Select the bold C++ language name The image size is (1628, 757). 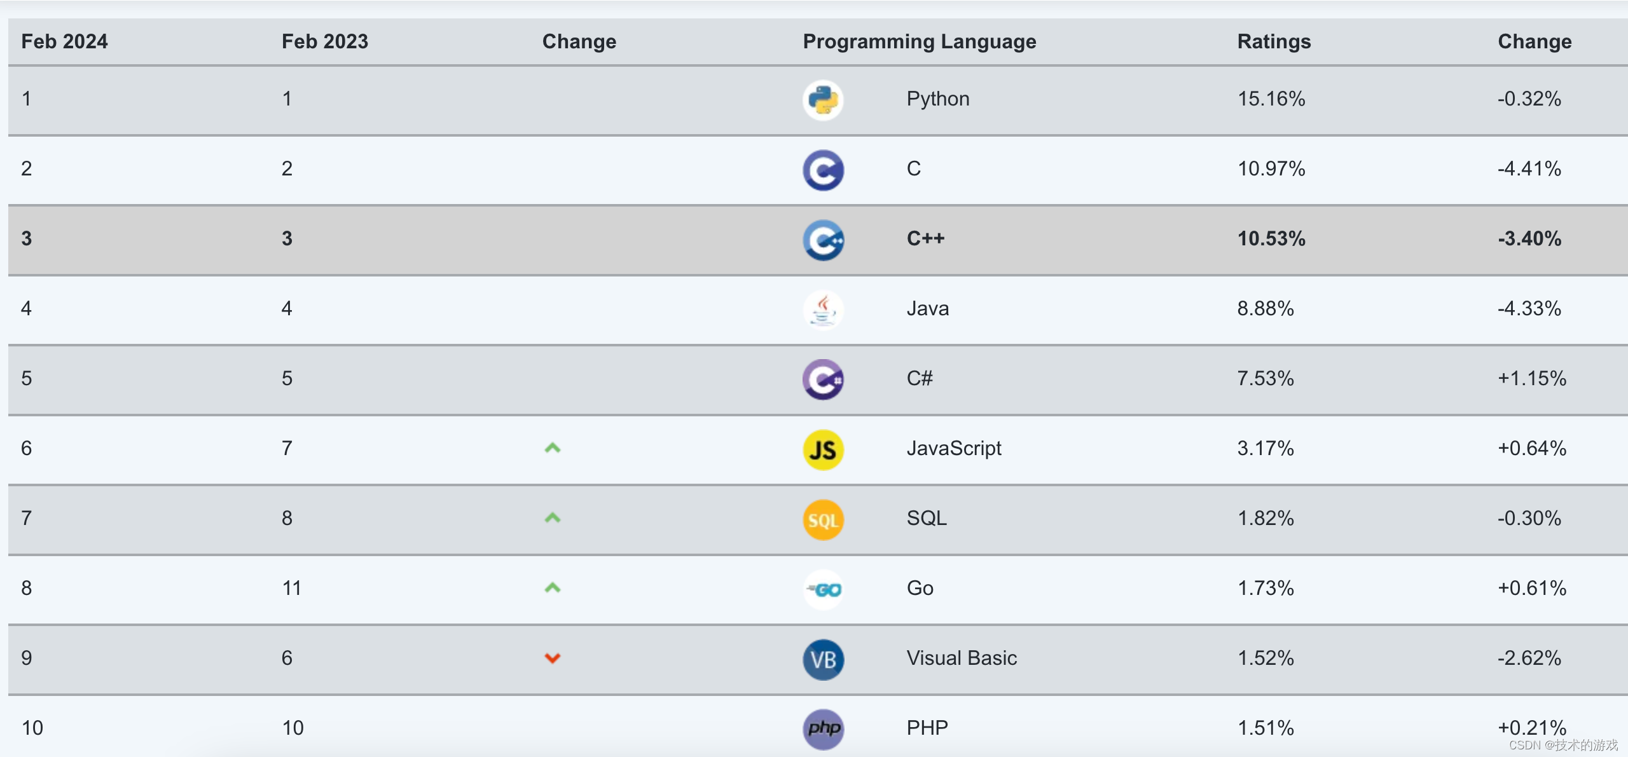(x=926, y=238)
